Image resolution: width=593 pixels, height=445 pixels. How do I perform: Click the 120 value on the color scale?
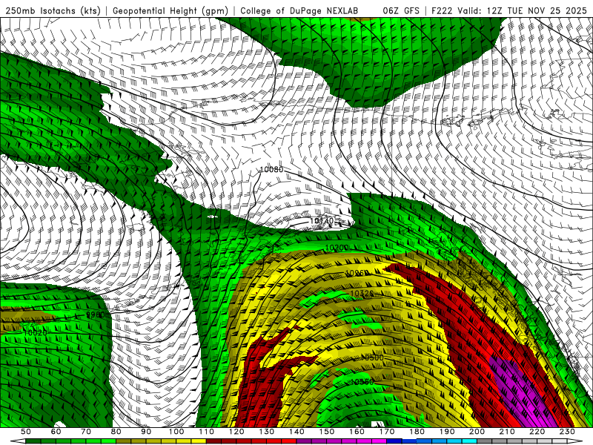pos(236,432)
